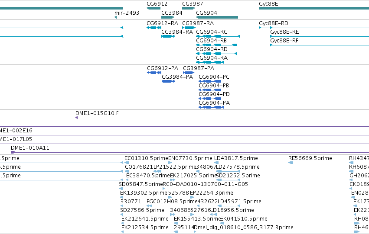This screenshot has height=234, width=369.
Task: Click EST LD43817.5prime
Action: coord(236,158)
